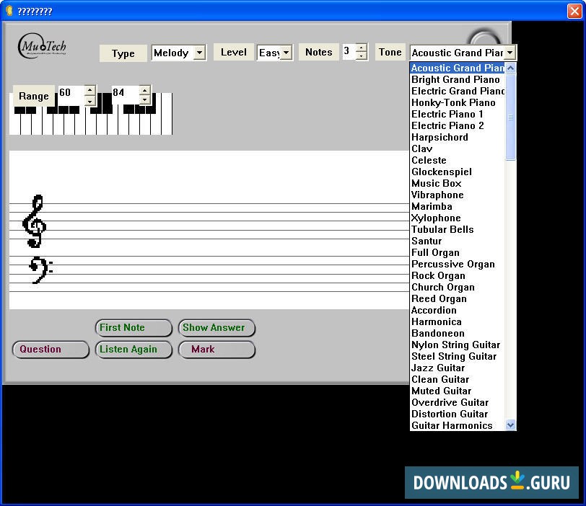The image size is (586, 506).
Task: Decrease the upper Range value 84
Action: (144, 100)
